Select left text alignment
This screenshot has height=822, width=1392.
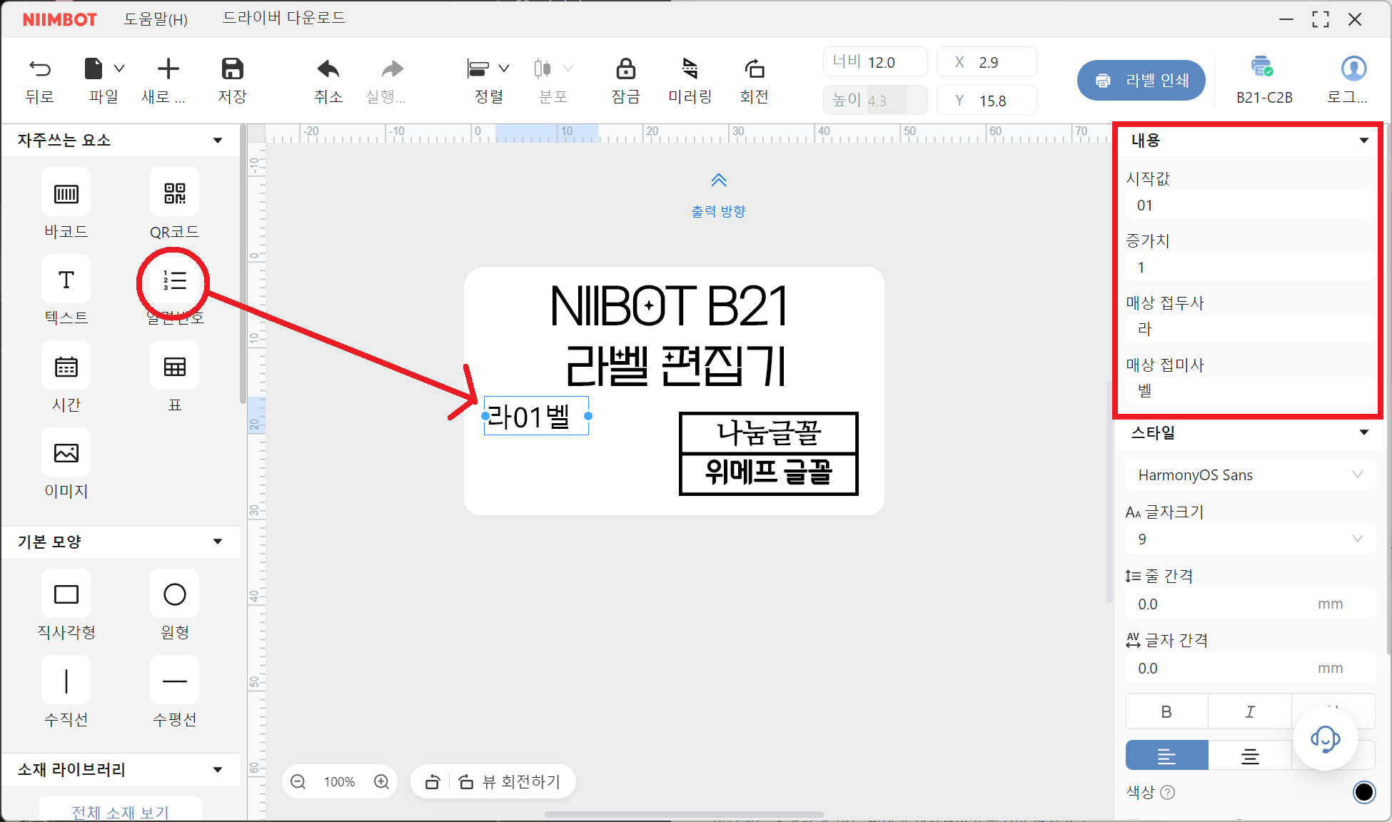click(x=1166, y=756)
